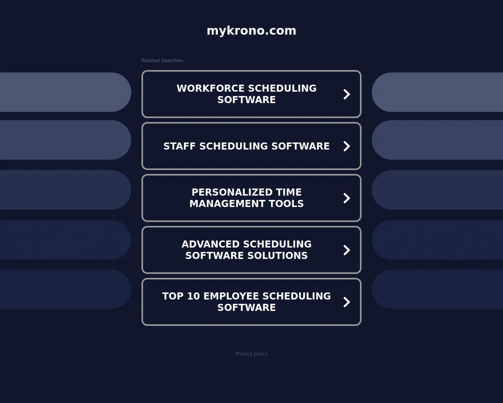
Task: Open the Workforce Scheduling Software search link
Action: pos(246,94)
